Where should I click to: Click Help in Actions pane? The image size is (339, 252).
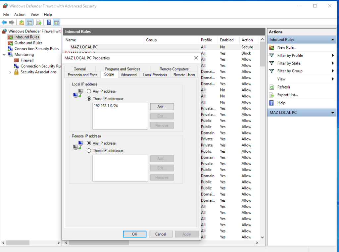pyautogui.click(x=281, y=103)
